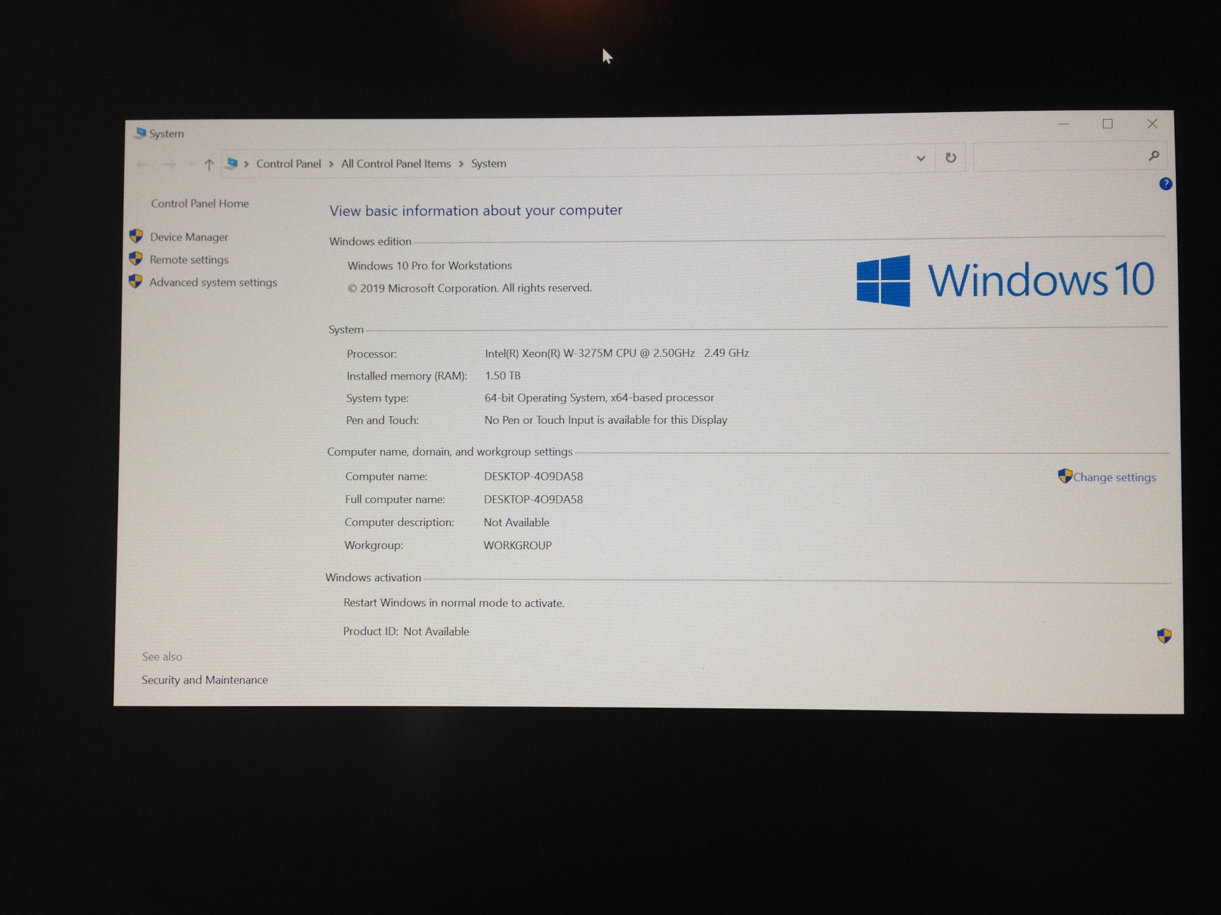Click the help question mark icon
The image size is (1221, 915).
click(1165, 184)
